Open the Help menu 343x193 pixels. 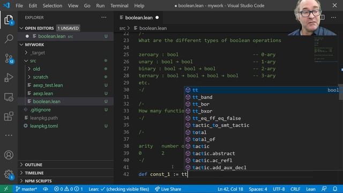pyautogui.click(x=139, y=6)
